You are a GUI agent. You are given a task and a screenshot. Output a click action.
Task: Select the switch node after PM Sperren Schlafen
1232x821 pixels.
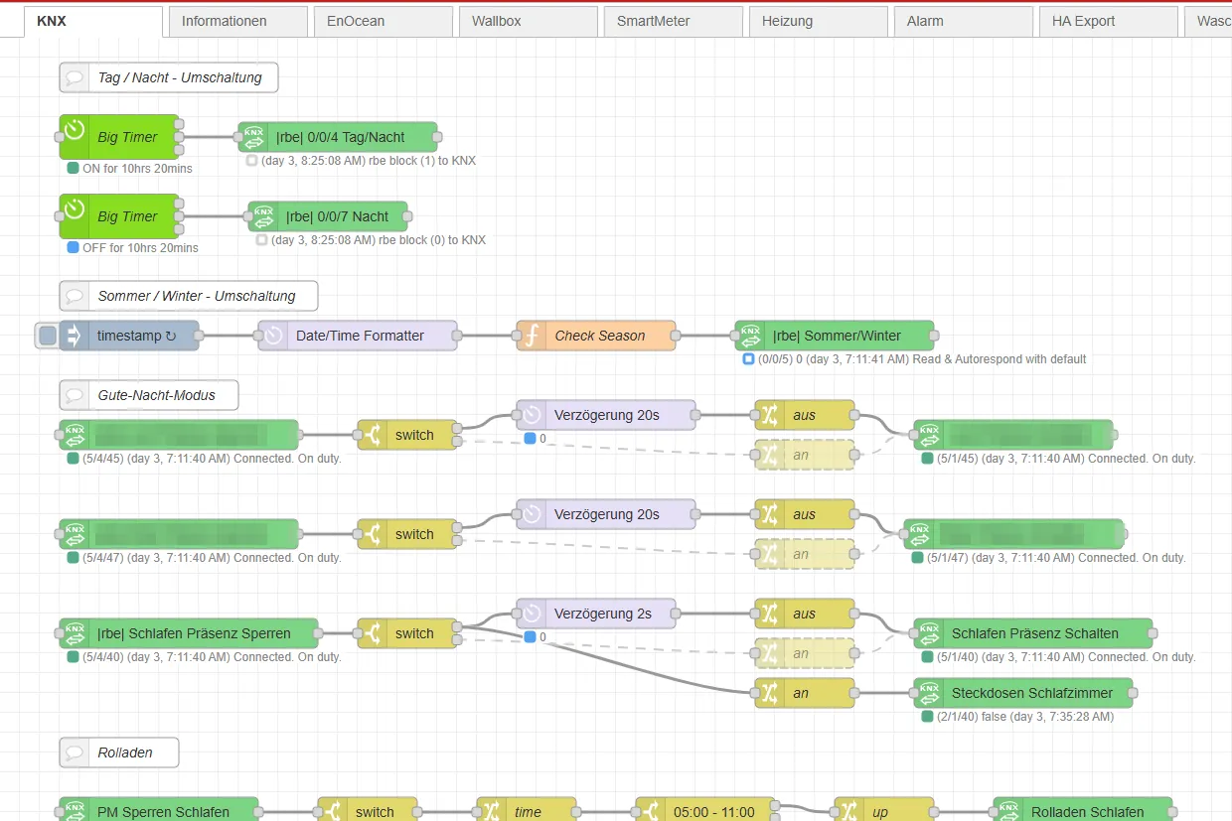click(x=368, y=810)
